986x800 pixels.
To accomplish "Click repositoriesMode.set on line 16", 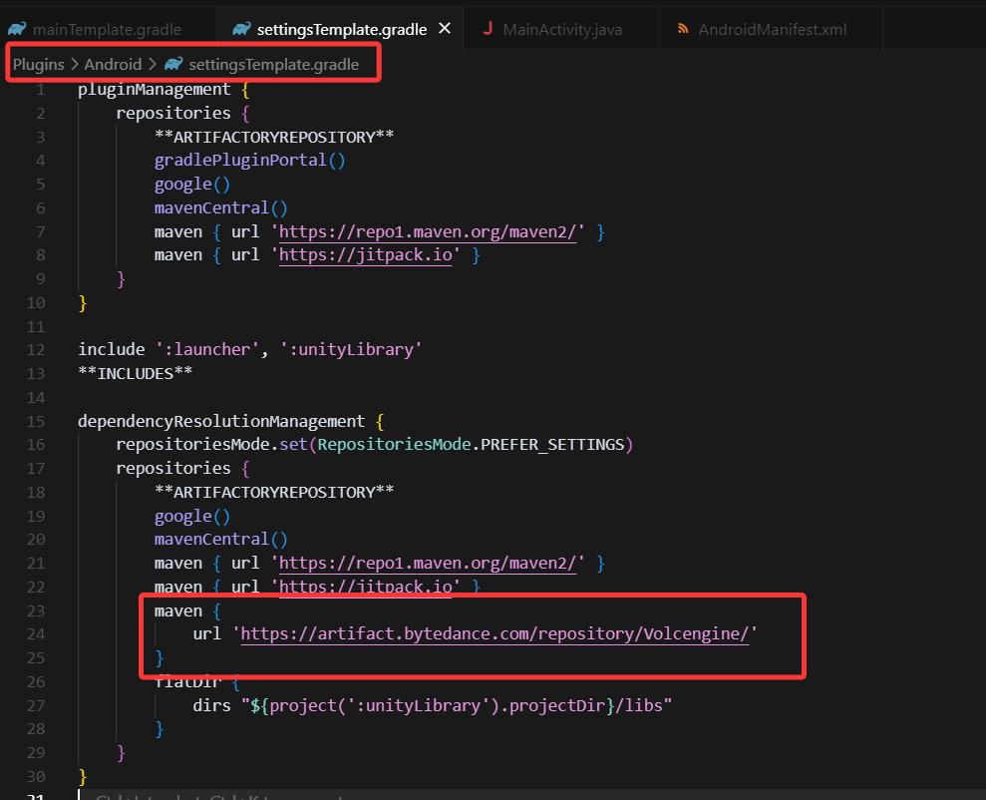I will (x=211, y=445).
